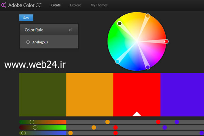Click red dot on second slider row
204x136 pixels.
pos(116,128)
